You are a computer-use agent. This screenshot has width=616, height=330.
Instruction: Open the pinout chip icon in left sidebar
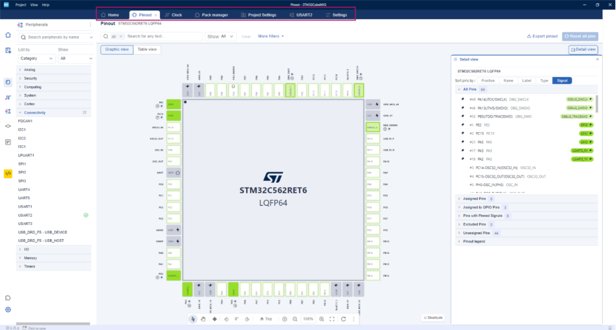[8, 82]
